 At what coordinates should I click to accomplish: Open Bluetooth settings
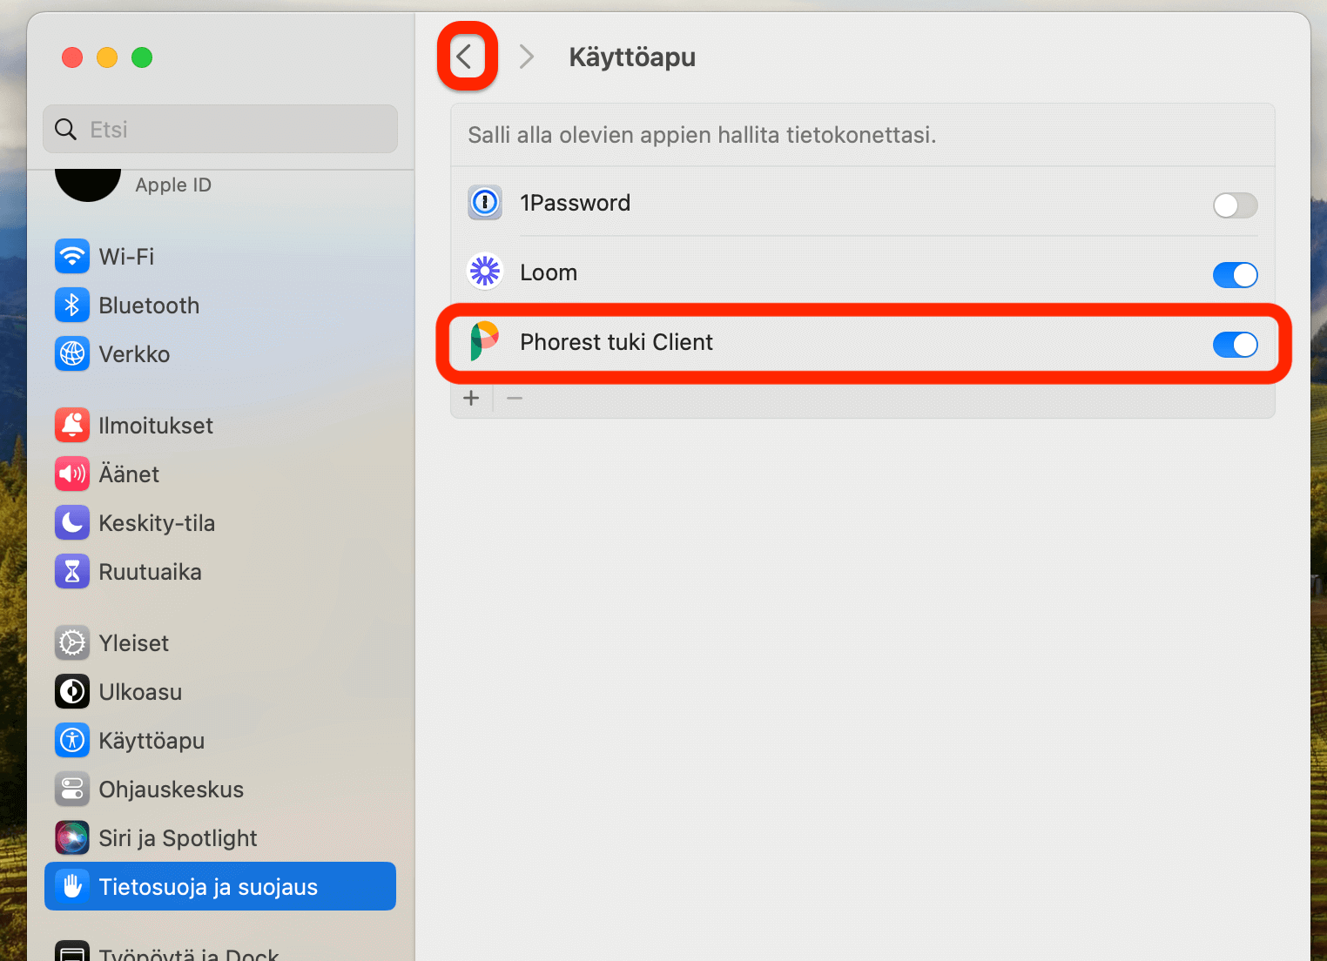tap(149, 306)
